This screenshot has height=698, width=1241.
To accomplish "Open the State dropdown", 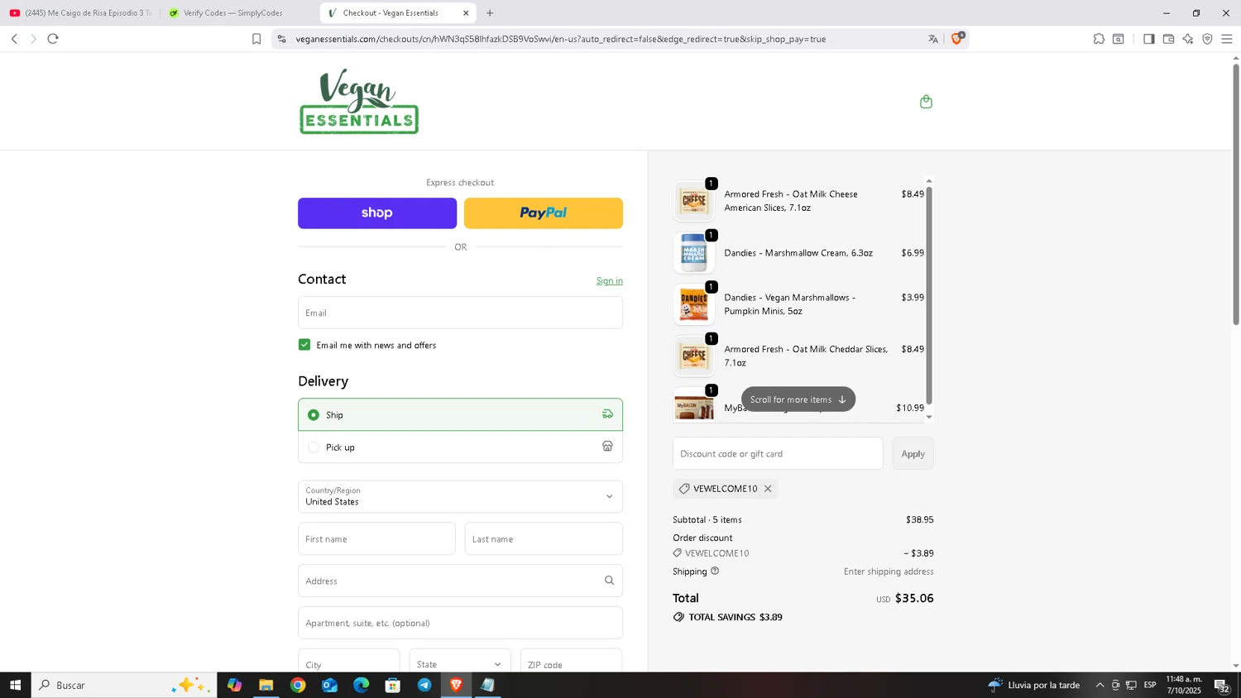I will coord(460,664).
